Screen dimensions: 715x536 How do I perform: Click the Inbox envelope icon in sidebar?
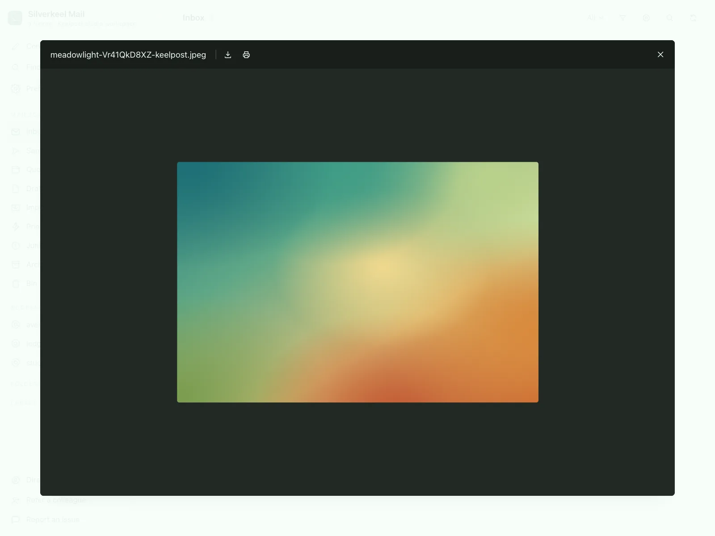pyautogui.click(x=16, y=132)
